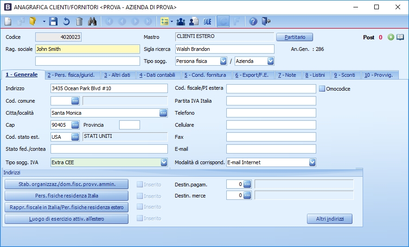
Task: Toggle the F (fornitori) toolbar button
Action: click(236, 21)
